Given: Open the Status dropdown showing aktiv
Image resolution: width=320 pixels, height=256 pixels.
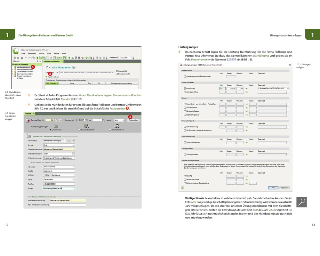Looking at the screenshot, I should [119, 120].
